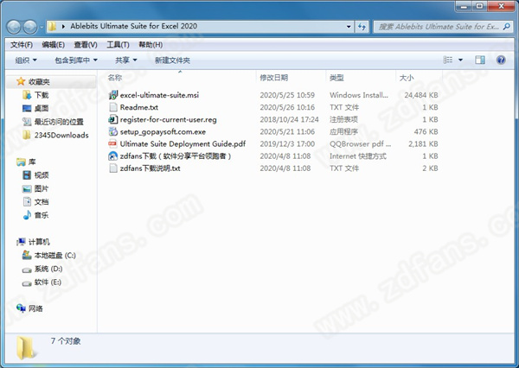Click the 网络 network item

coord(29,308)
